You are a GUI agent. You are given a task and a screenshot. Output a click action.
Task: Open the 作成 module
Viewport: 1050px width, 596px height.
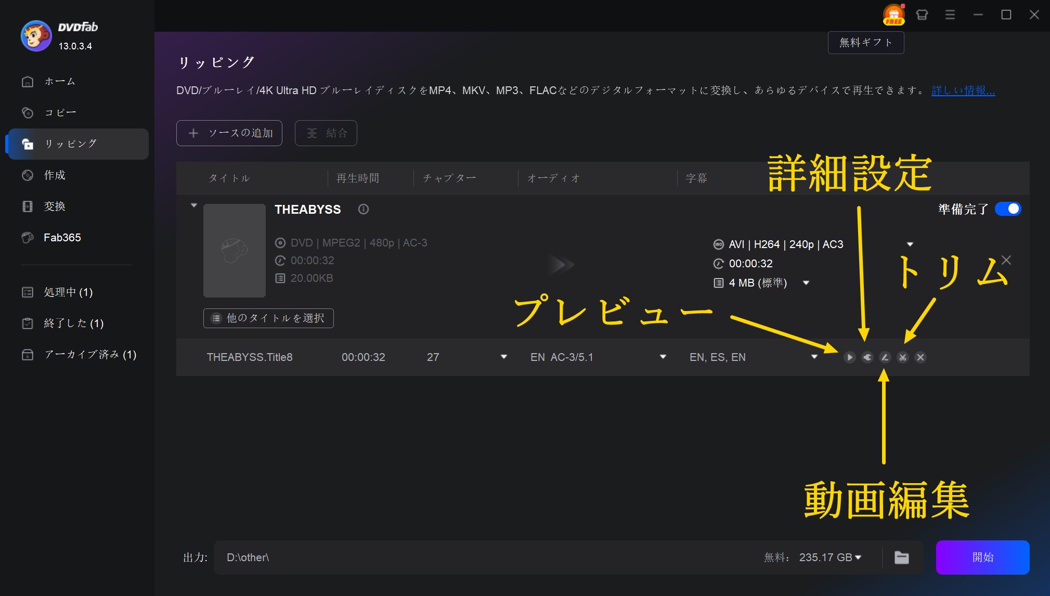pyautogui.click(x=78, y=175)
